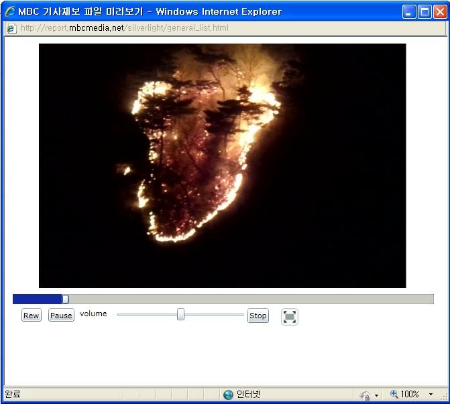The image size is (450, 404).
Task: Click the address bar URL field
Action: pos(225,28)
